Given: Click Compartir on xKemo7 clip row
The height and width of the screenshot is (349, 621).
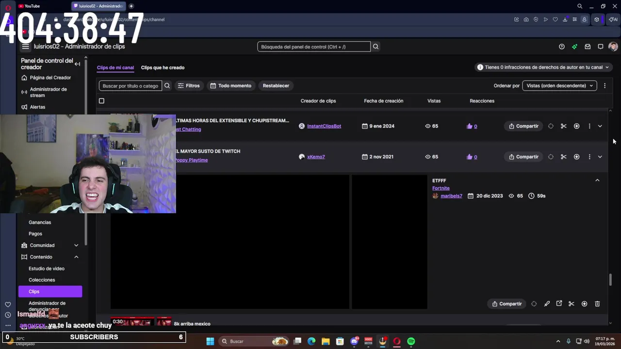Looking at the screenshot, I should (x=523, y=157).
